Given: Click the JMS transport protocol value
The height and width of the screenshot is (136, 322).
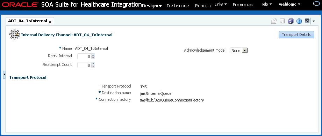Looking at the screenshot, I should click(143, 87).
